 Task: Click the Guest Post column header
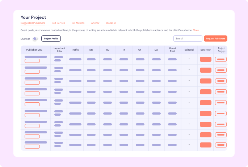pyautogui.click(x=172, y=50)
